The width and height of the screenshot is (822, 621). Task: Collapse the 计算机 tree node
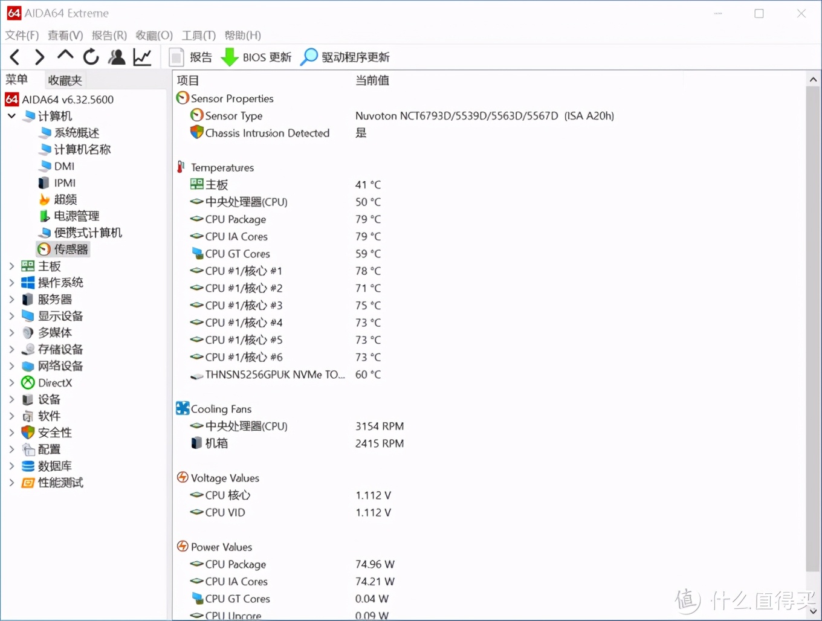(x=11, y=115)
